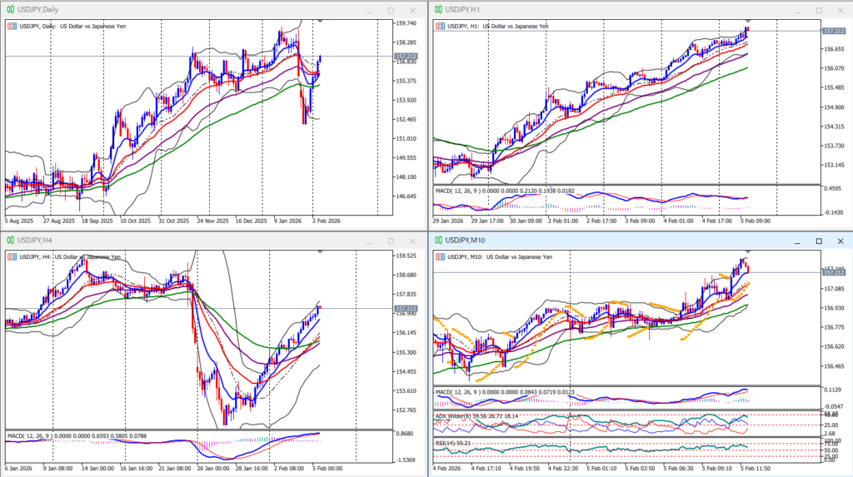
Task: Click the chart shift triangle on the H1 chart
Action: pos(747,21)
